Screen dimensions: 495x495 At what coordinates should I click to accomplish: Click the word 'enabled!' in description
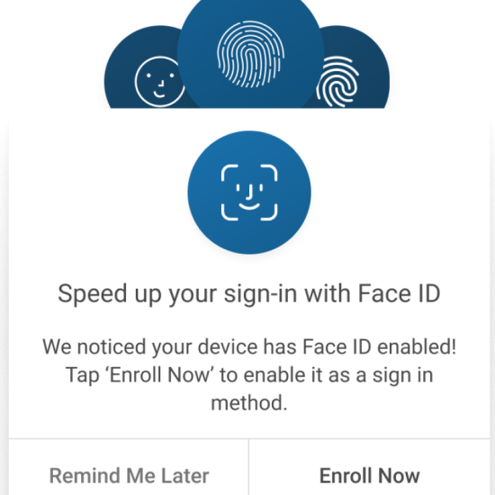(417, 346)
